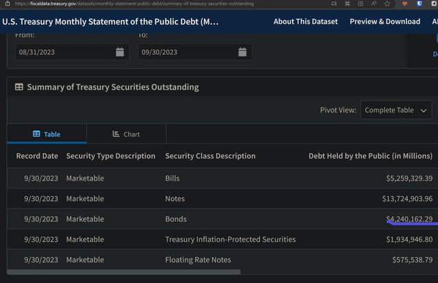
Task: Click the Brave lion extension icon
Action: tap(405, 3)
